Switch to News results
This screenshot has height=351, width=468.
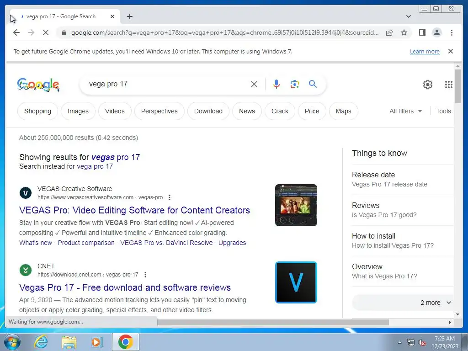[247, 111]
